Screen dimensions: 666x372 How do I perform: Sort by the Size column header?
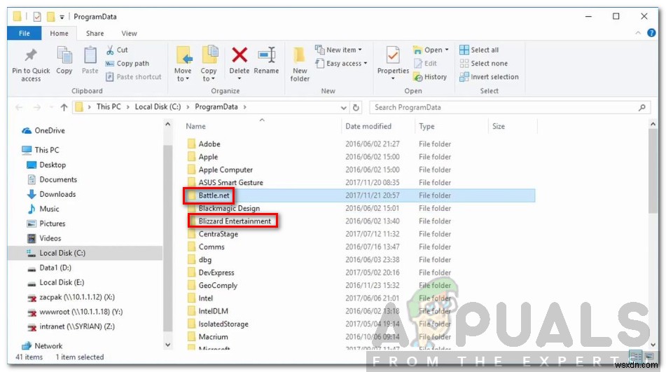[x=498, y=126]
